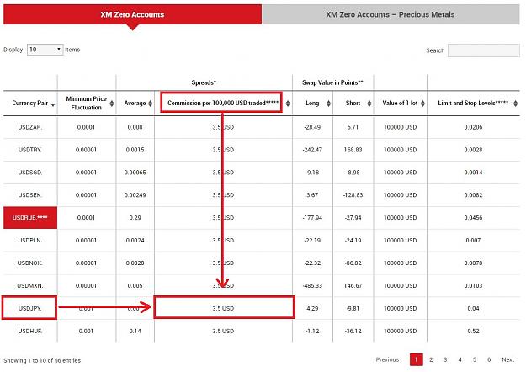Viewport: 526px width, 372px height.
Task: Go to page 6
Action: tap(489, 359)
